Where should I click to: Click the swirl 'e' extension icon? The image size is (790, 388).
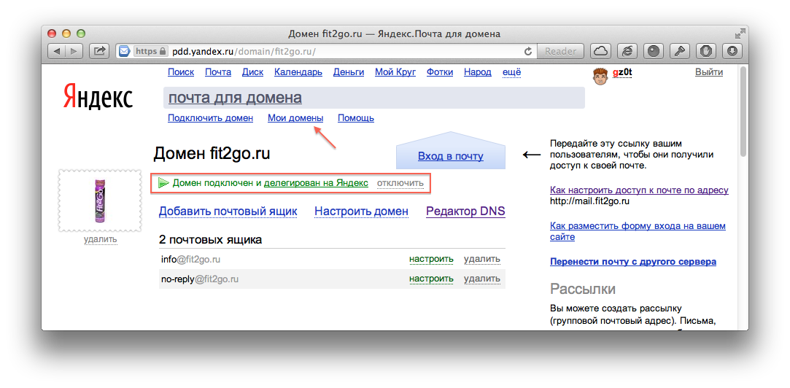coord(627,51)
